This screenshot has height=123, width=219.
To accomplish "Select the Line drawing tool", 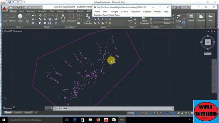I will coord(5,18).
